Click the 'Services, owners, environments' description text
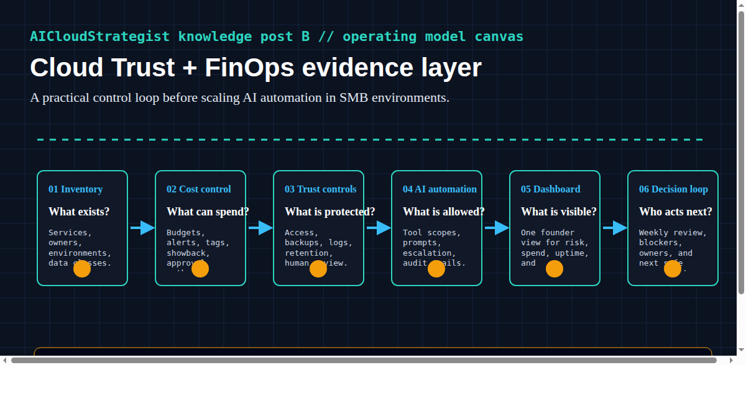746x419 pixels. tap(80, 248)
